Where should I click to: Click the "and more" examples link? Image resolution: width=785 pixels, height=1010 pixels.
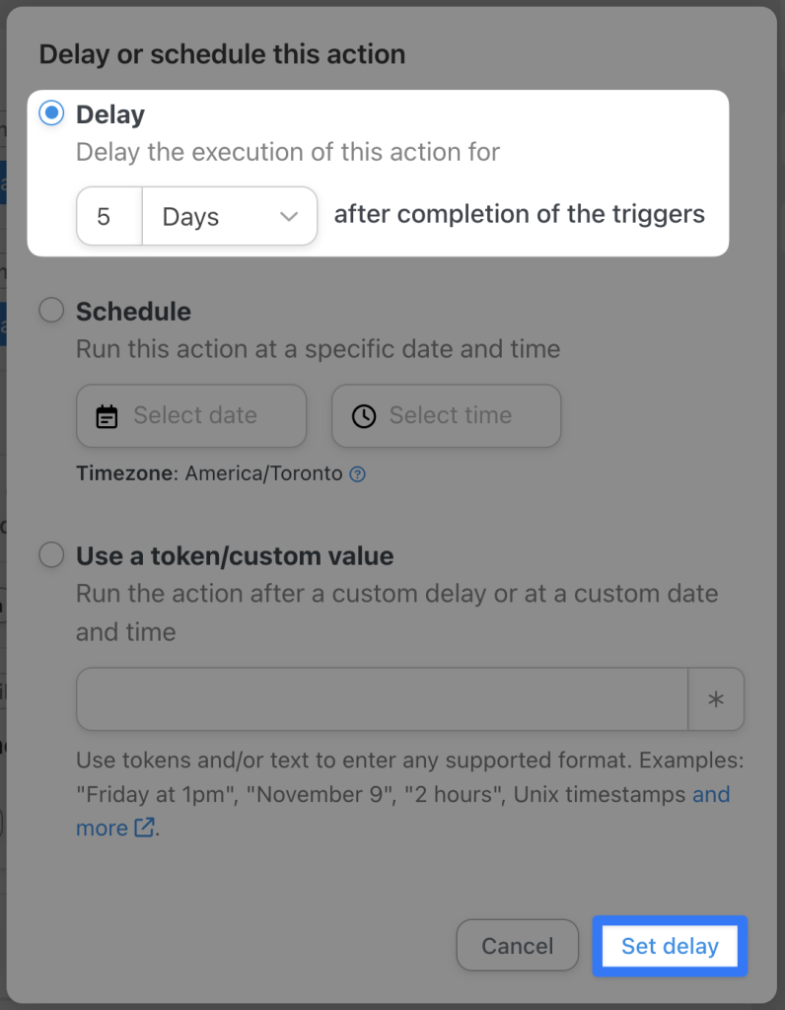tap(710, 794)
